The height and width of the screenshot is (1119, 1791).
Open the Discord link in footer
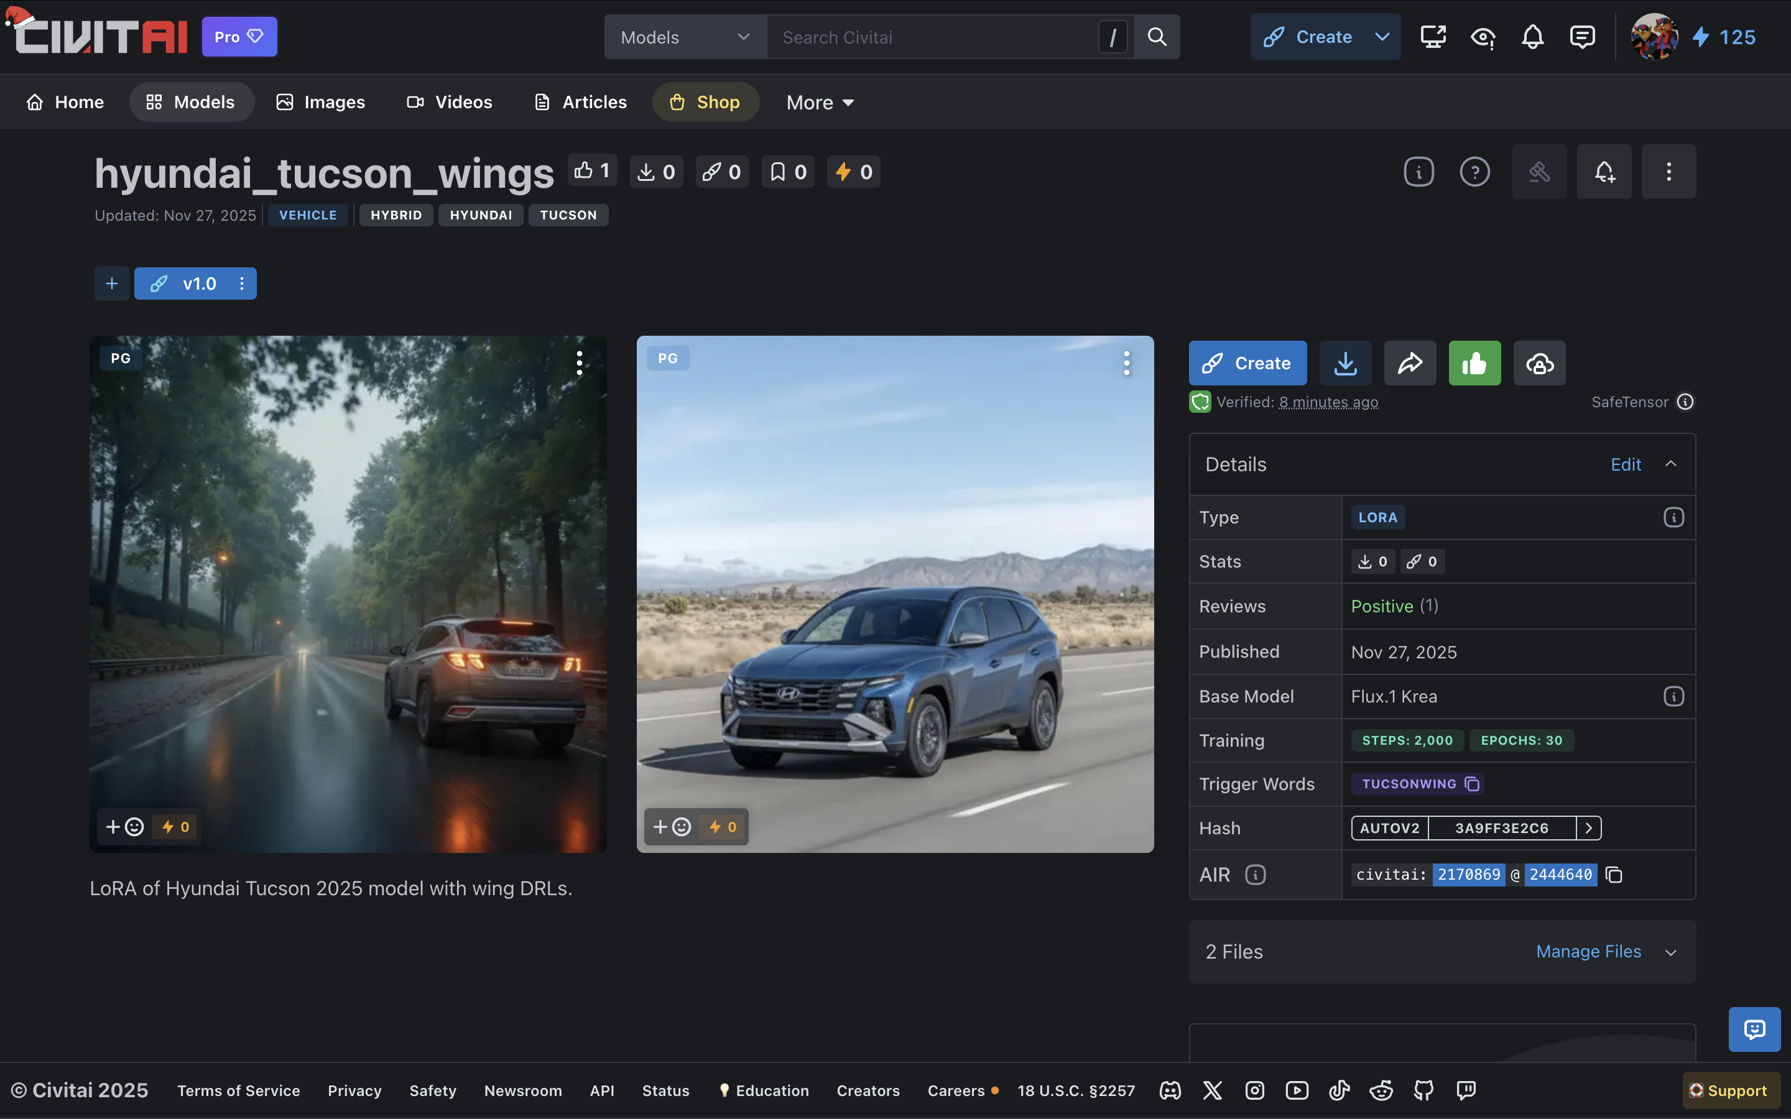click(x=1170, y=1090)
